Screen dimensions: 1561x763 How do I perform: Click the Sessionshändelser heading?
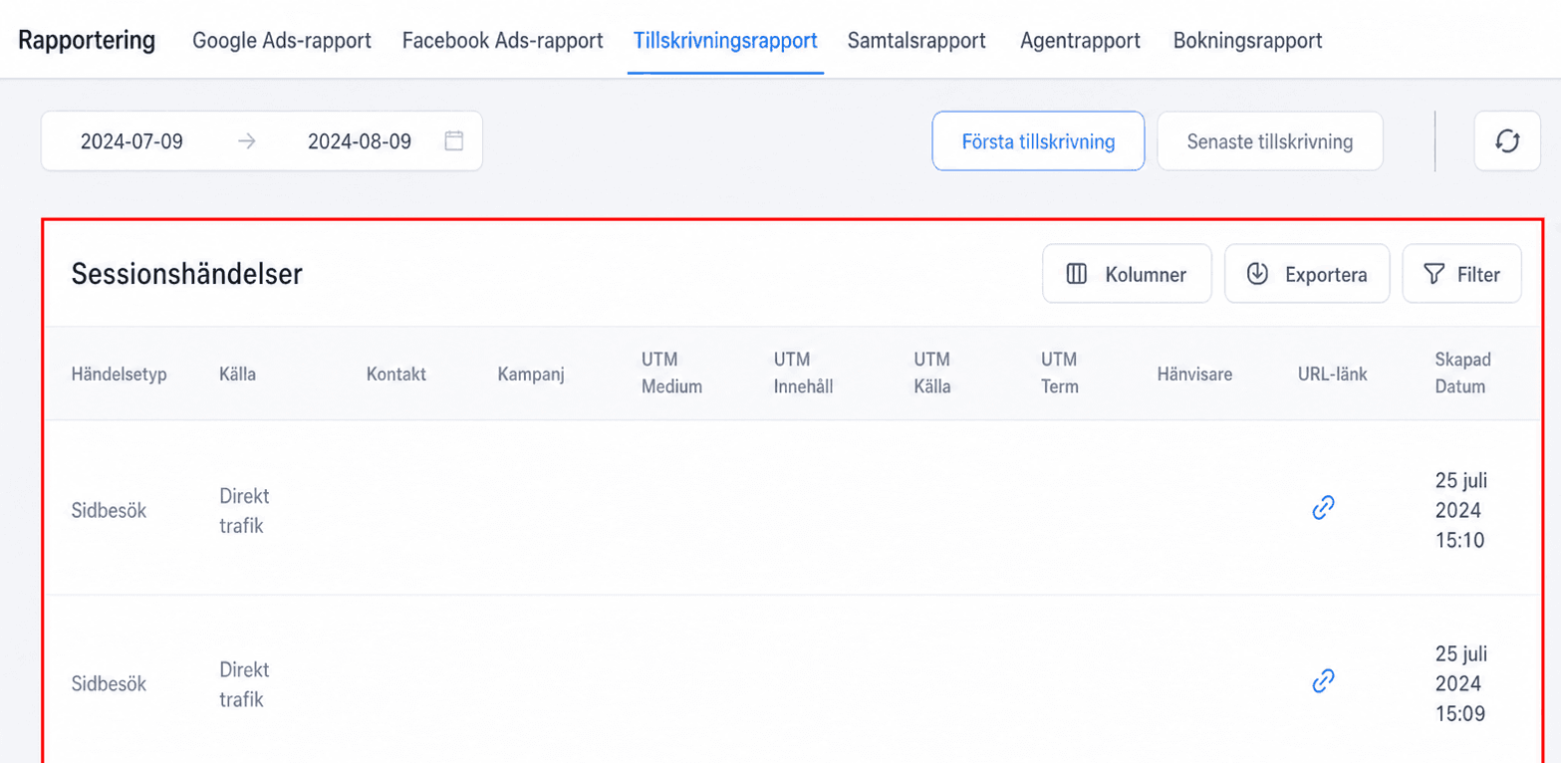pyautogui.click(x=187, y=274)
